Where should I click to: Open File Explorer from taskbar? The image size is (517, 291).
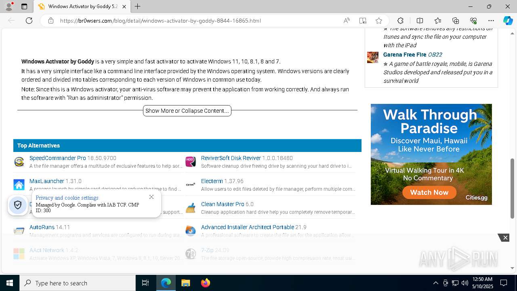185,283
